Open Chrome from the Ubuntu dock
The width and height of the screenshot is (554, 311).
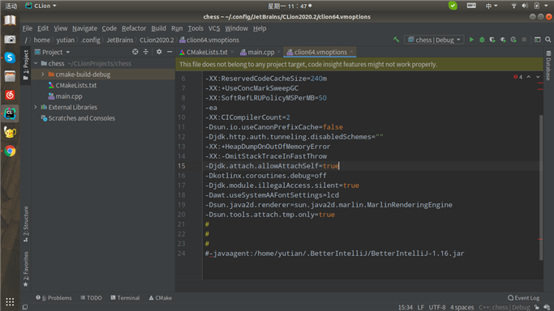(10, 151)
